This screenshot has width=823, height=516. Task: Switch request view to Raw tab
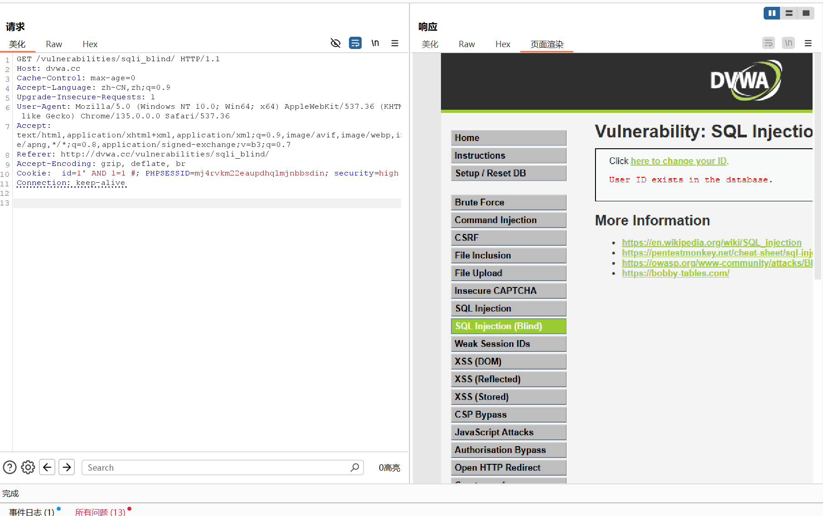(54, 44)
